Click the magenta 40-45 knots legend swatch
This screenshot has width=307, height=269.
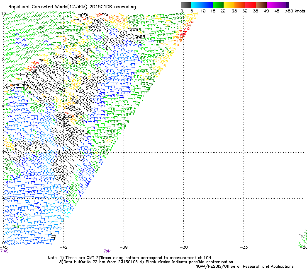[x=272, y=5]
